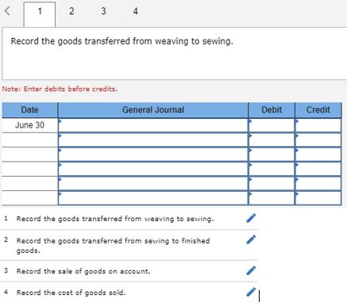This screenshot has width=347, height=306.
Task: Click the second row Credit field
Action: [318, 140]
